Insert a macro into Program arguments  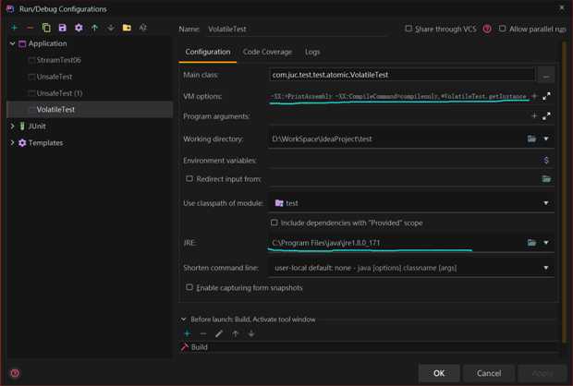pos(534,116)
